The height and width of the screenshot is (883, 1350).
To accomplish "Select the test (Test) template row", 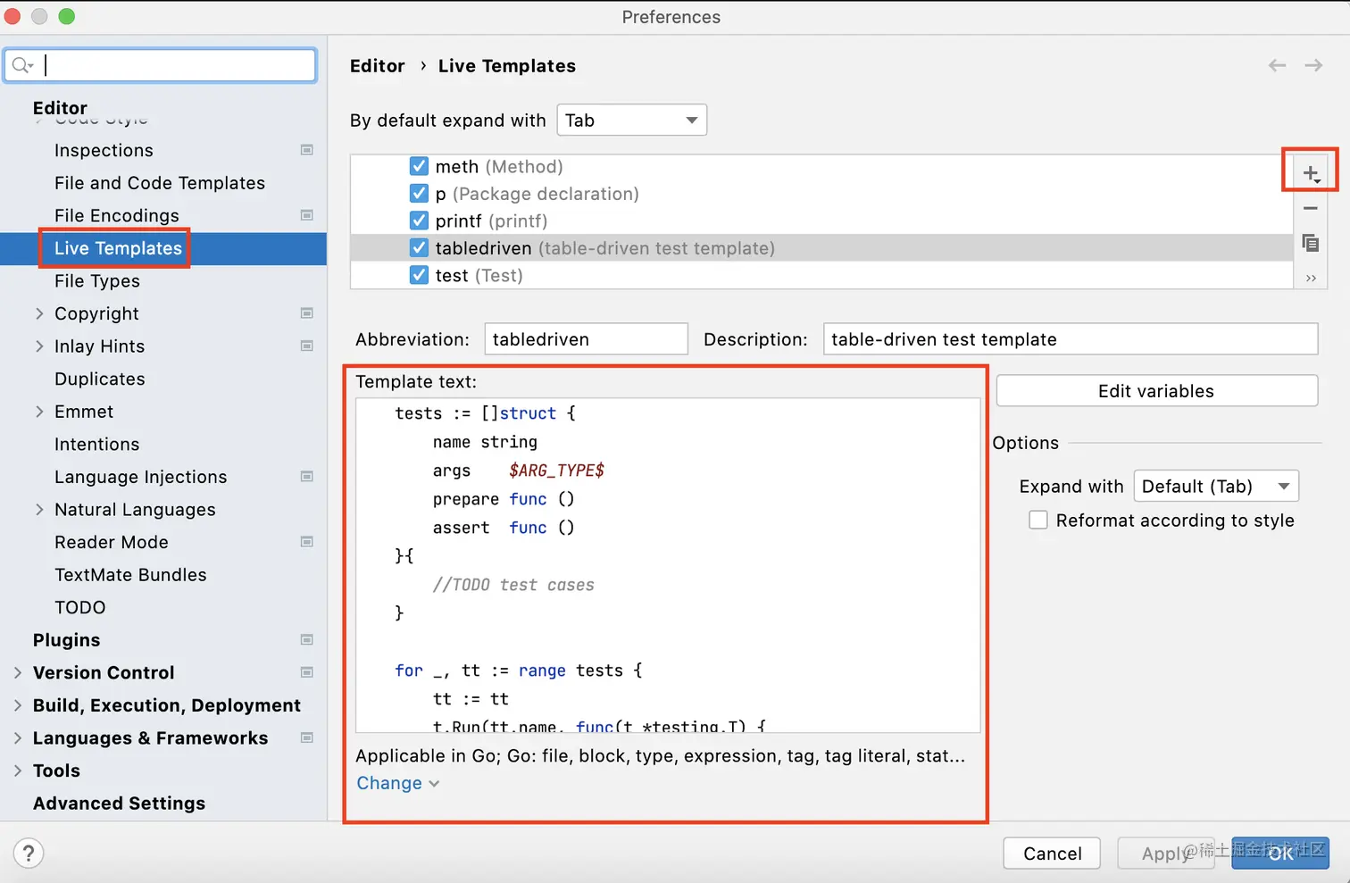I will [821, 275].
